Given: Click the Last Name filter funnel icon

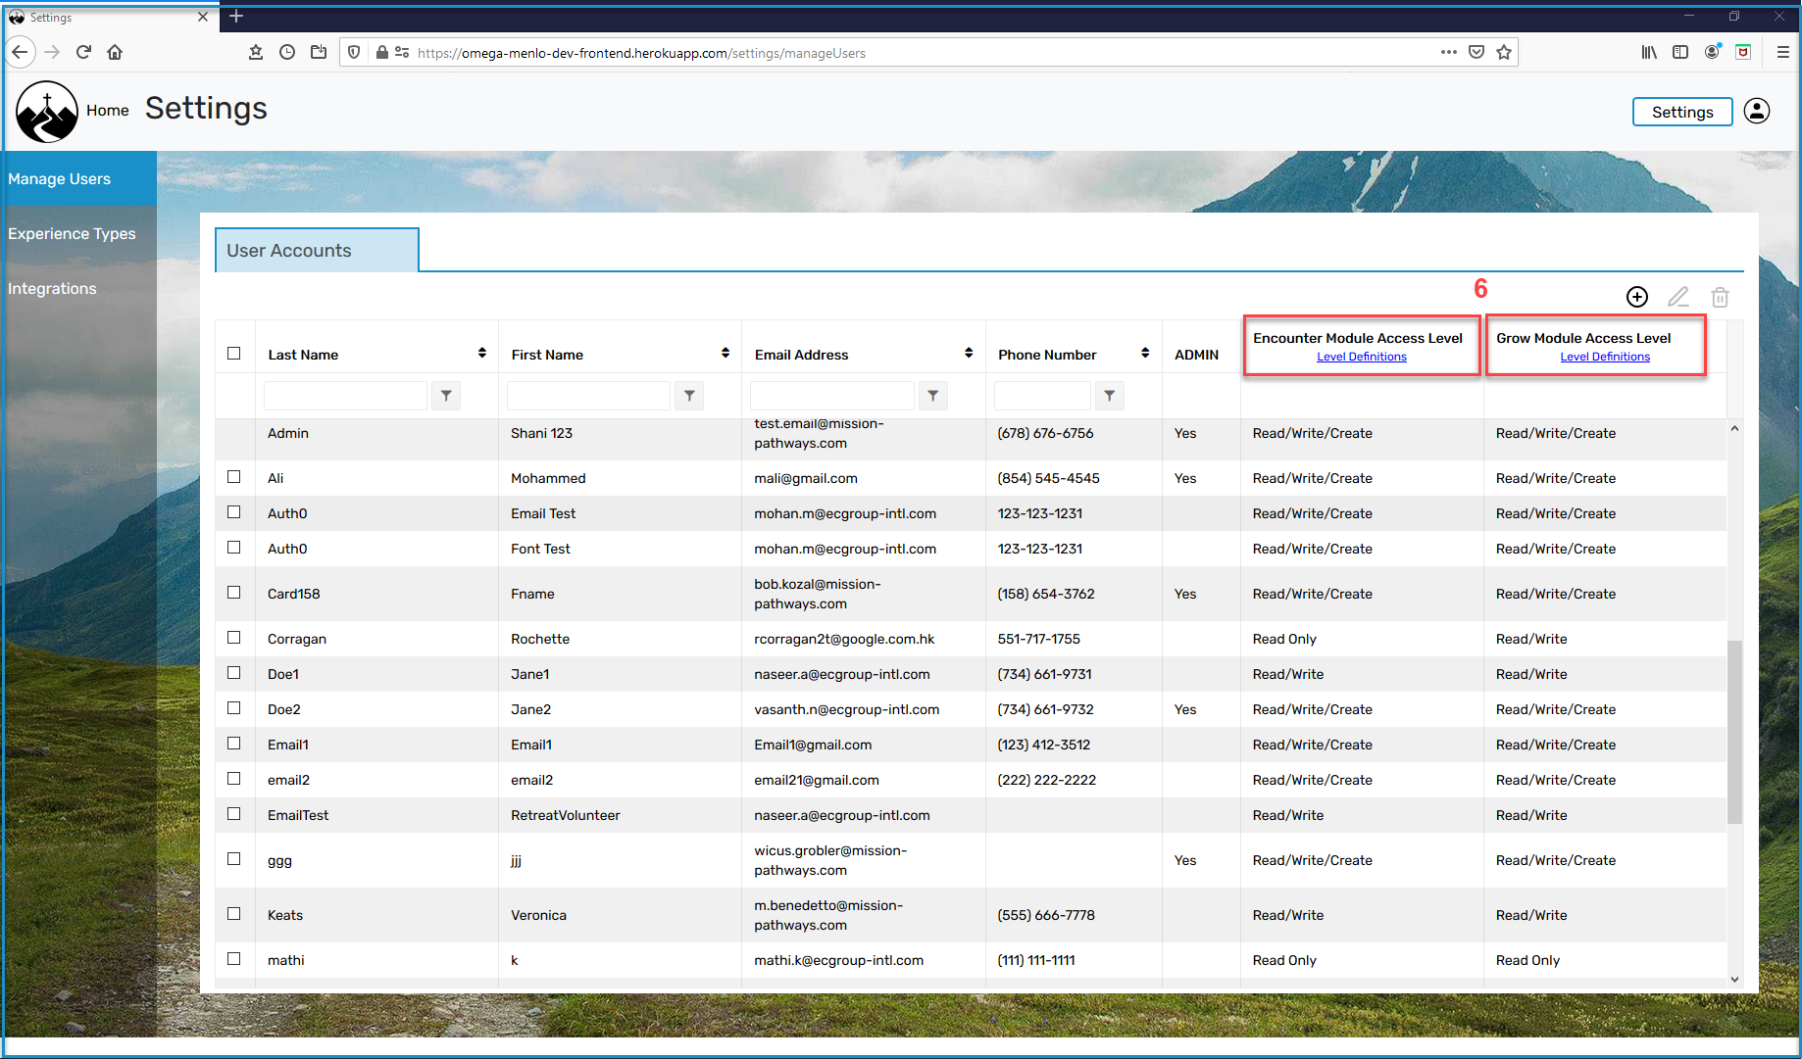Looking at the screenshot, I should pyautogui.click(x=446, y=396).
